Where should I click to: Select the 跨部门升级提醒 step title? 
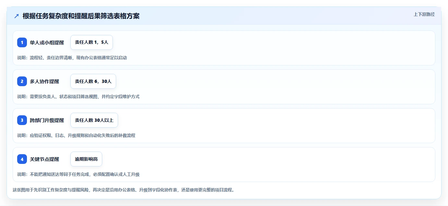tap(47, 120)
